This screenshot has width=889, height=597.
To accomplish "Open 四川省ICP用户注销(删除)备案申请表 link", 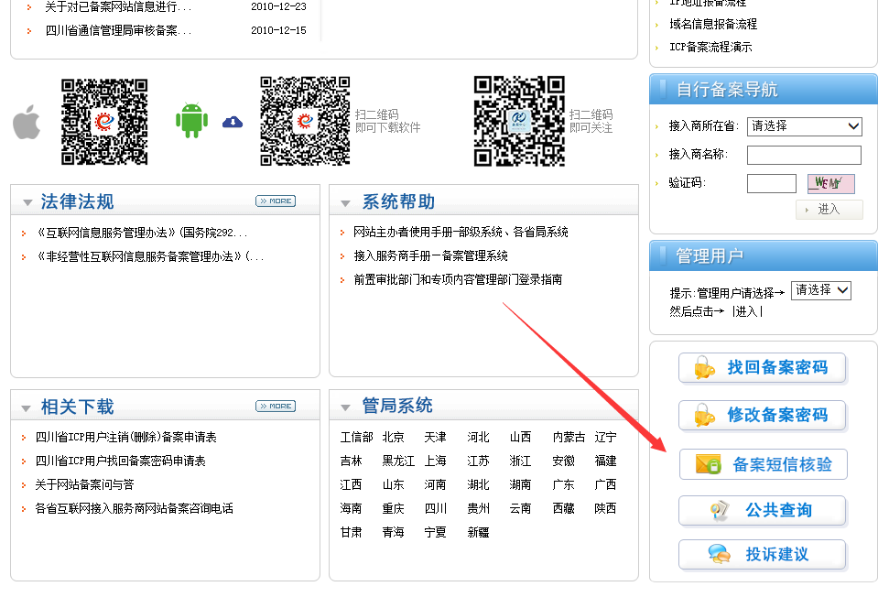I will pos(125,437).
